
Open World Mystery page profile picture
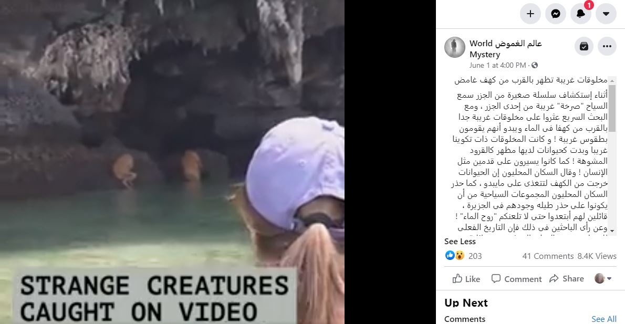455,47
